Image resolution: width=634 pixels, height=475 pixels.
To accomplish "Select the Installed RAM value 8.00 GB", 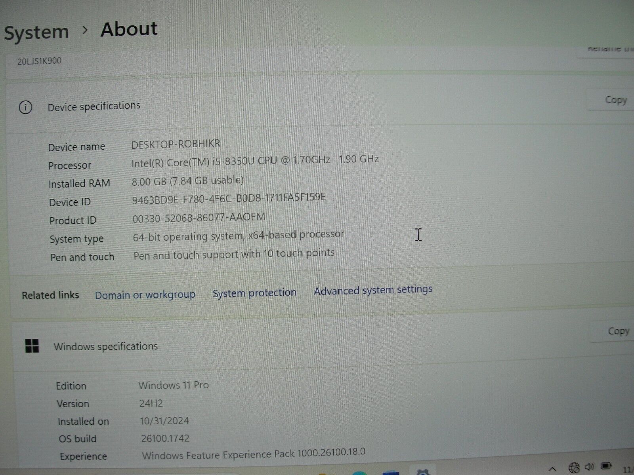I will [187, 181].
